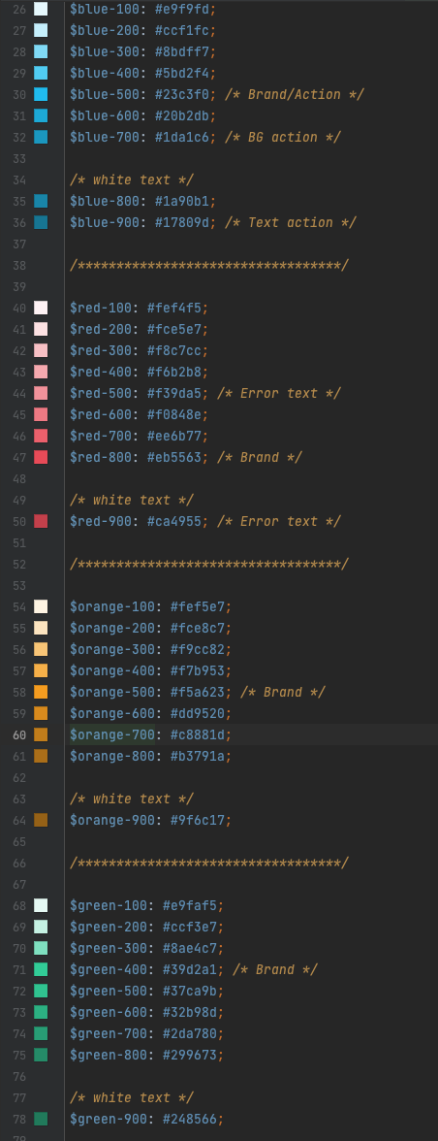This screenshot has height=1141, width=438.
Task: Click the $red-900 gutter color swatch
Action: click(41, 521)
